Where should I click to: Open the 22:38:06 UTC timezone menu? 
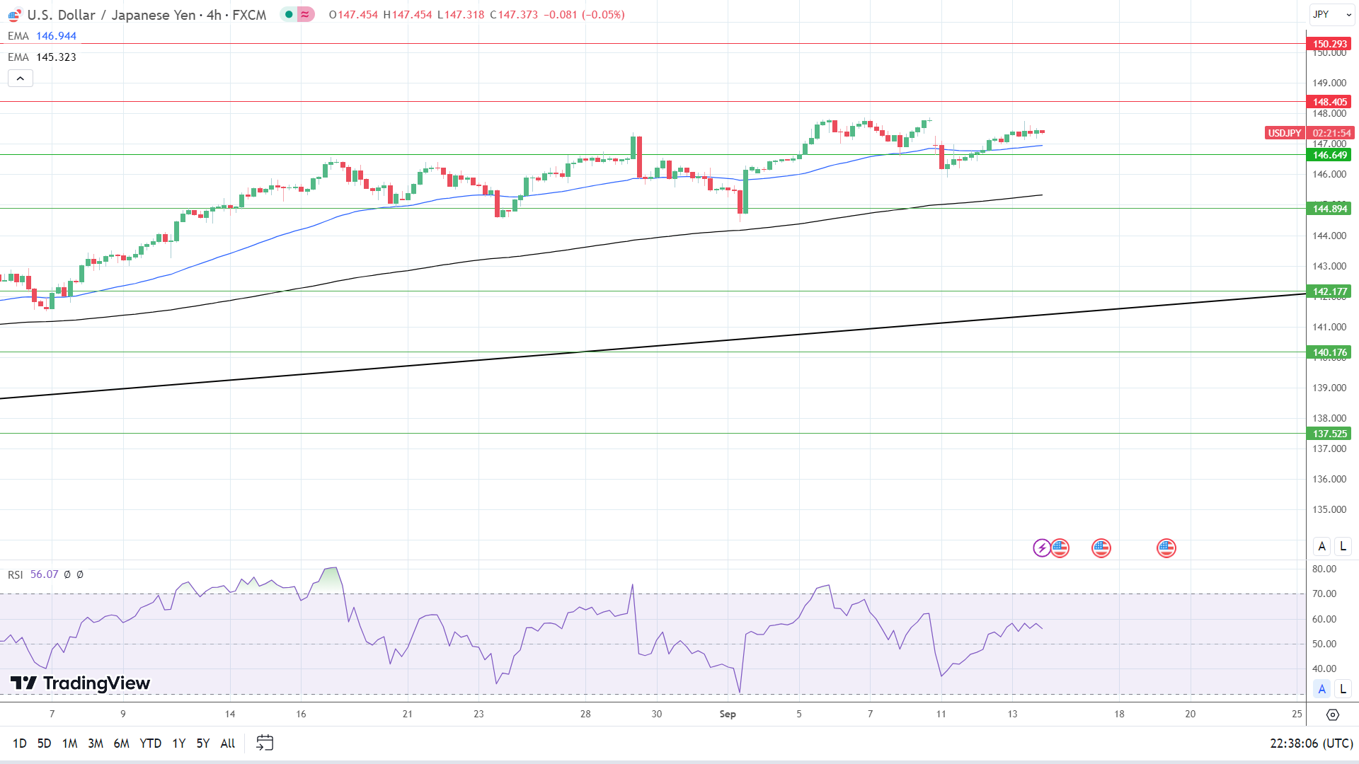pos(1311,743)
